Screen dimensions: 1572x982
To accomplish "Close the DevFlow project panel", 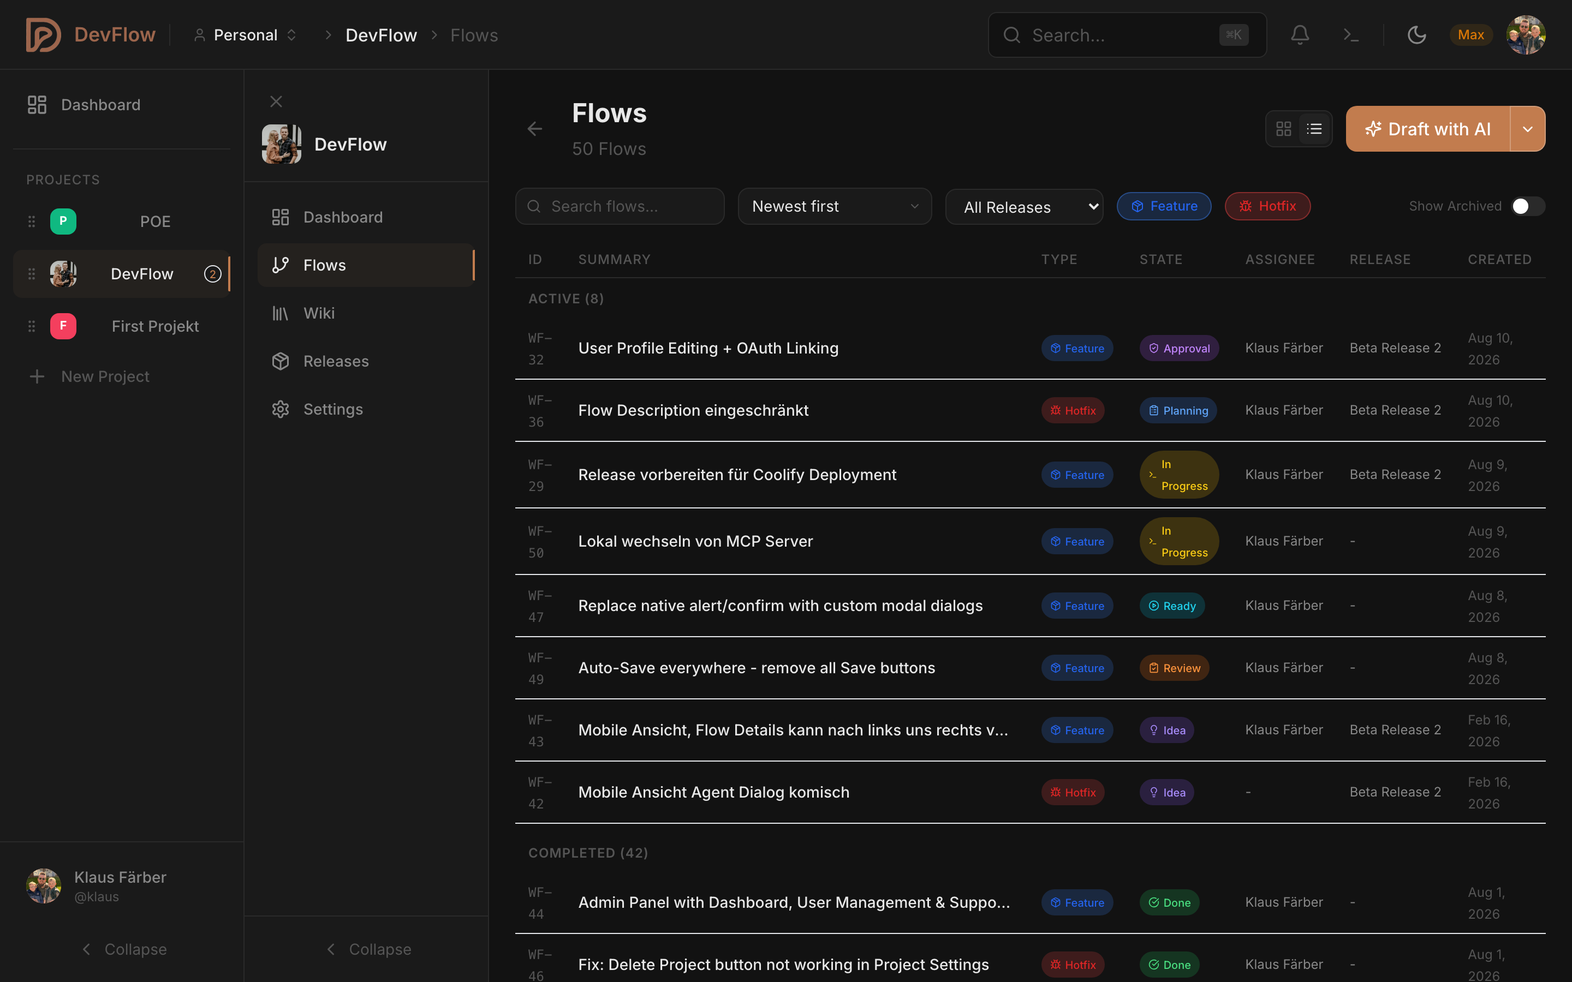I will click(276, 101).
